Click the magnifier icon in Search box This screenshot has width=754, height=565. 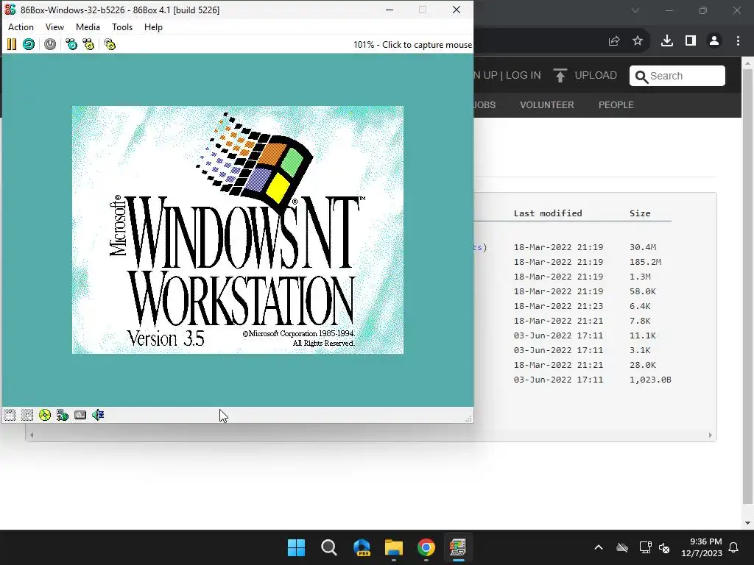coord(641,77)
